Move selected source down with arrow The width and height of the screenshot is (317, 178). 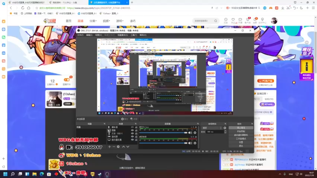coord(128,147)
